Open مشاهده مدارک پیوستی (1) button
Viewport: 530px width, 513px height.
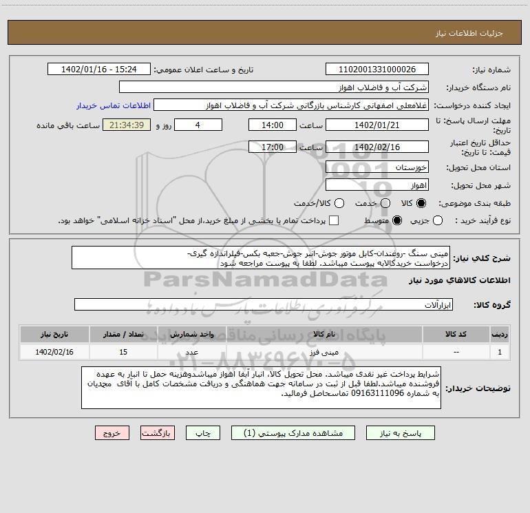pos(293,433)
